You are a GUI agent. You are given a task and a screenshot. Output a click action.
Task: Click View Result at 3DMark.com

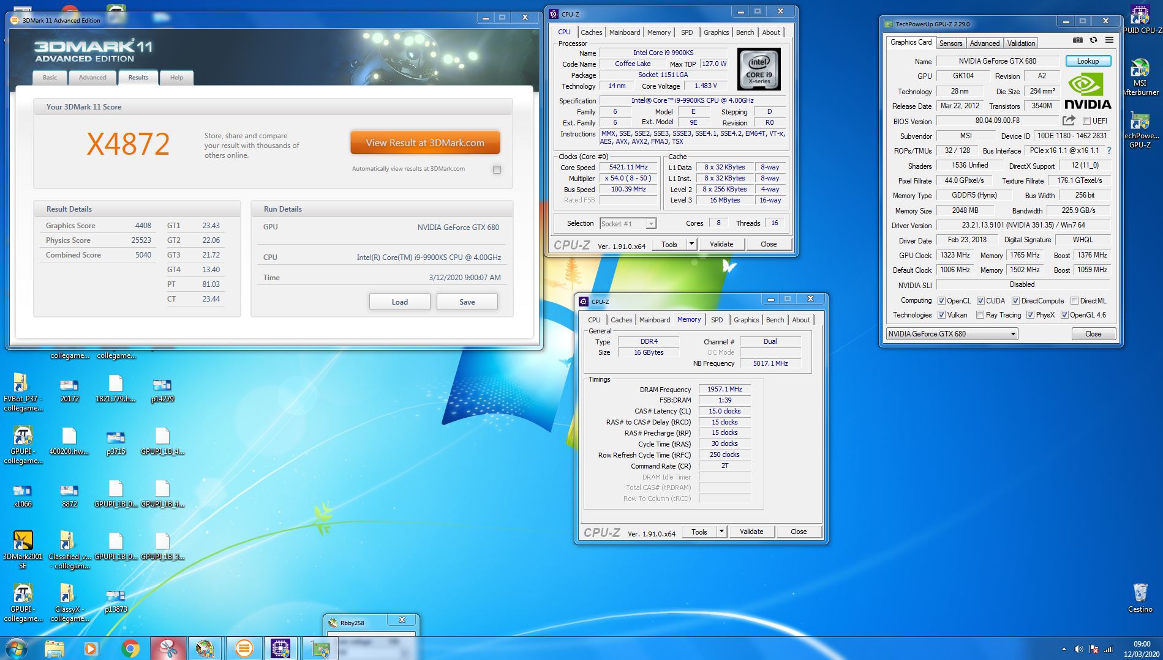(x=425, y=143)
